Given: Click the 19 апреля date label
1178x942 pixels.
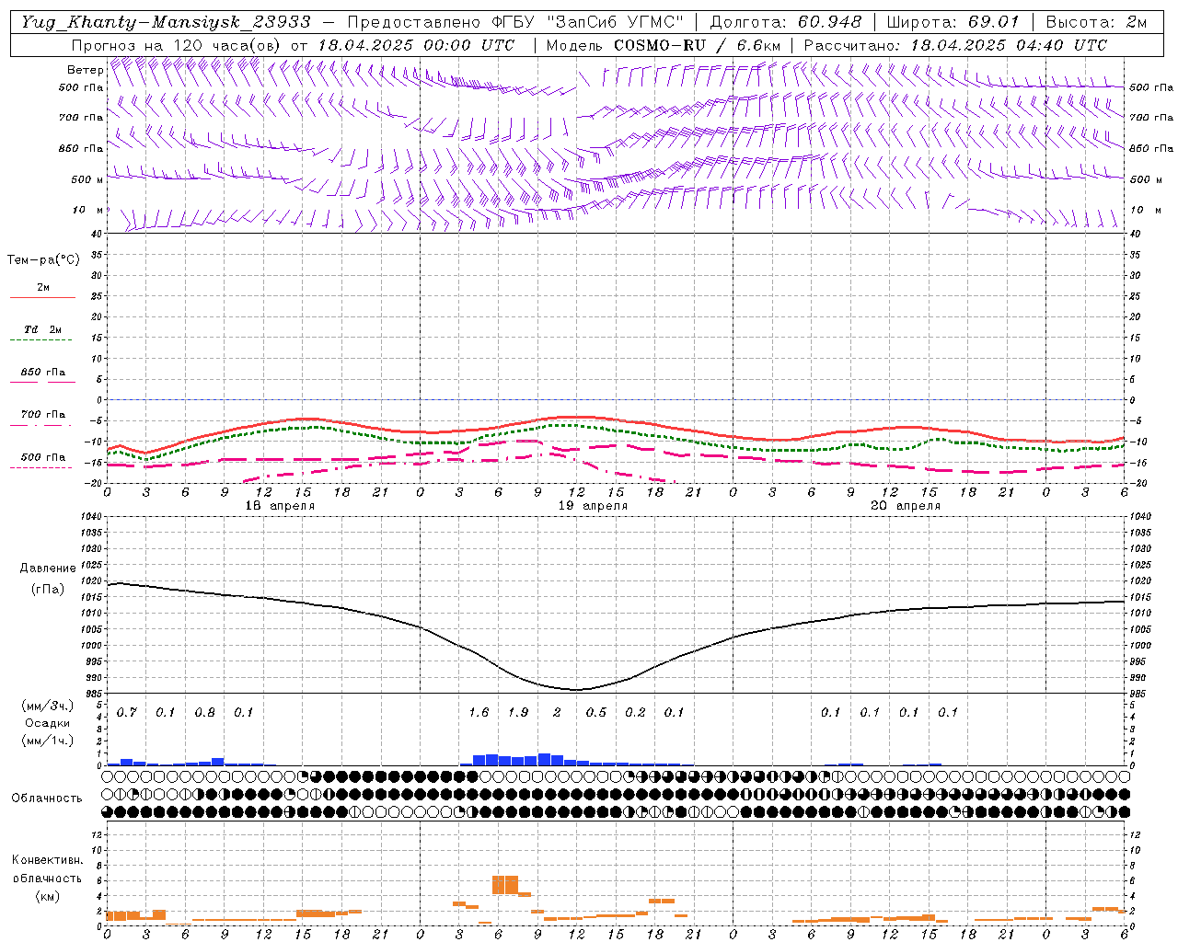Looking at the screenshot, I should tap(594, 506).
